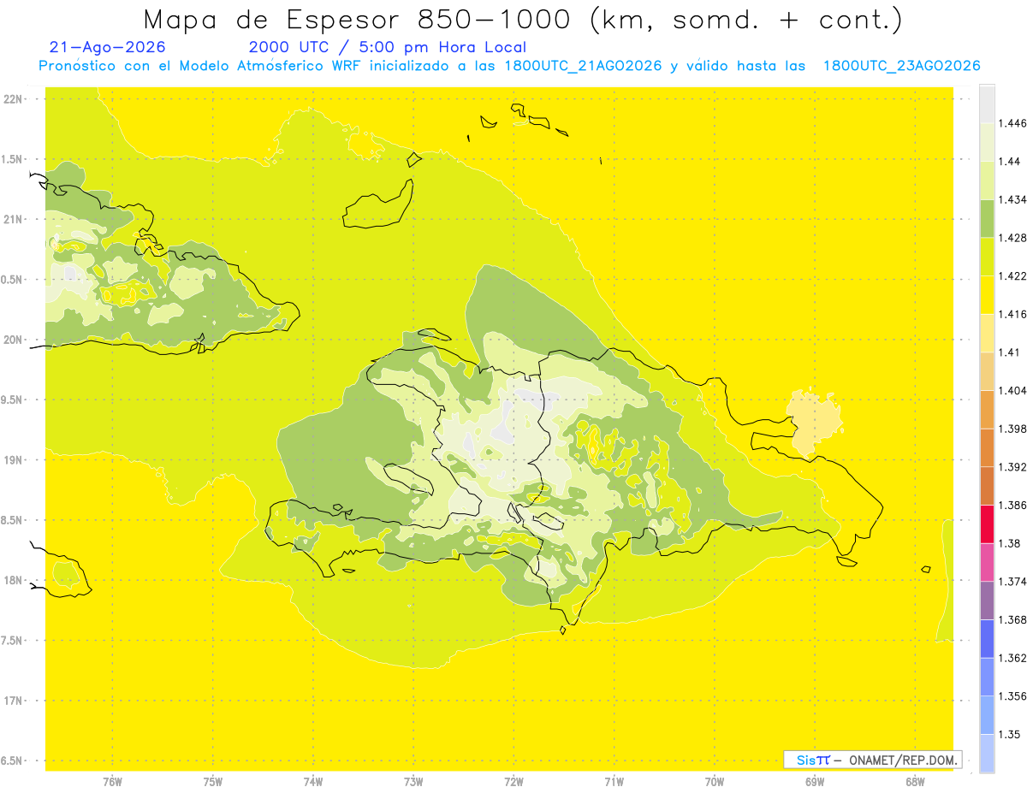Click the latitude label '18N'
This screenshot has height=793, width=1027.
click(x=14, y=580)
